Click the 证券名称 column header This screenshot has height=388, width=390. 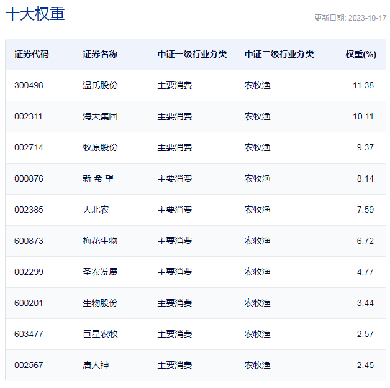coord(100,54)
